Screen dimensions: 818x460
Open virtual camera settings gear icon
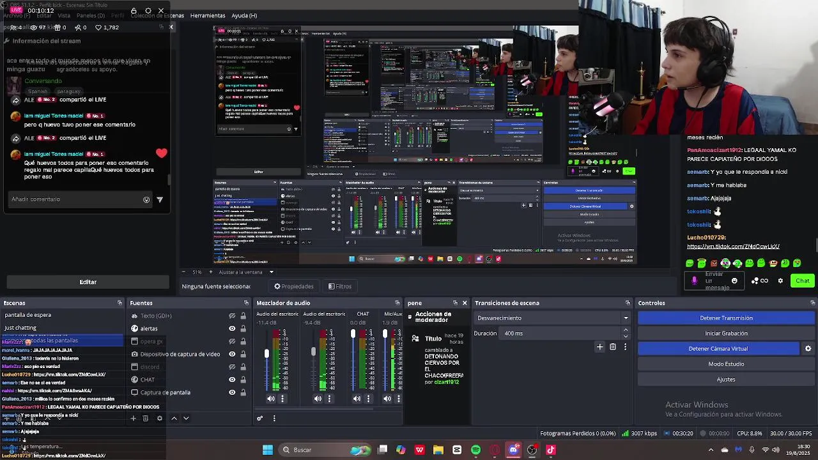[x=808, y=349]
